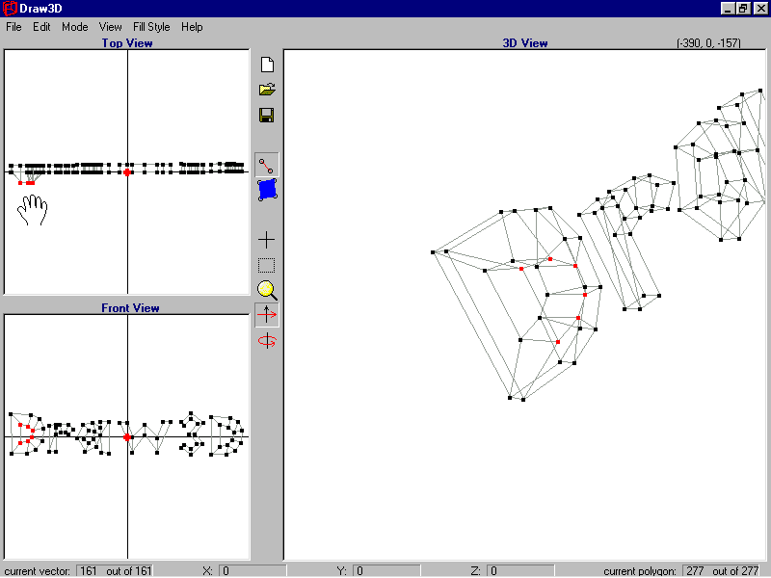Click the (-390, 0, -157) coordinate readout
The width and height of the screenshot is (771, 578).
(x=708, y=43)
